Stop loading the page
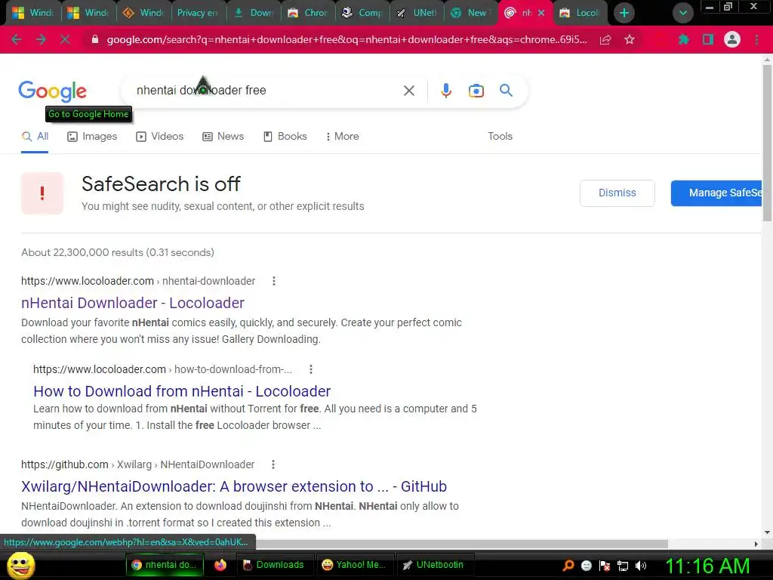 [65, 39]
